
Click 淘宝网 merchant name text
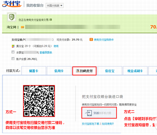coord(12,27)
